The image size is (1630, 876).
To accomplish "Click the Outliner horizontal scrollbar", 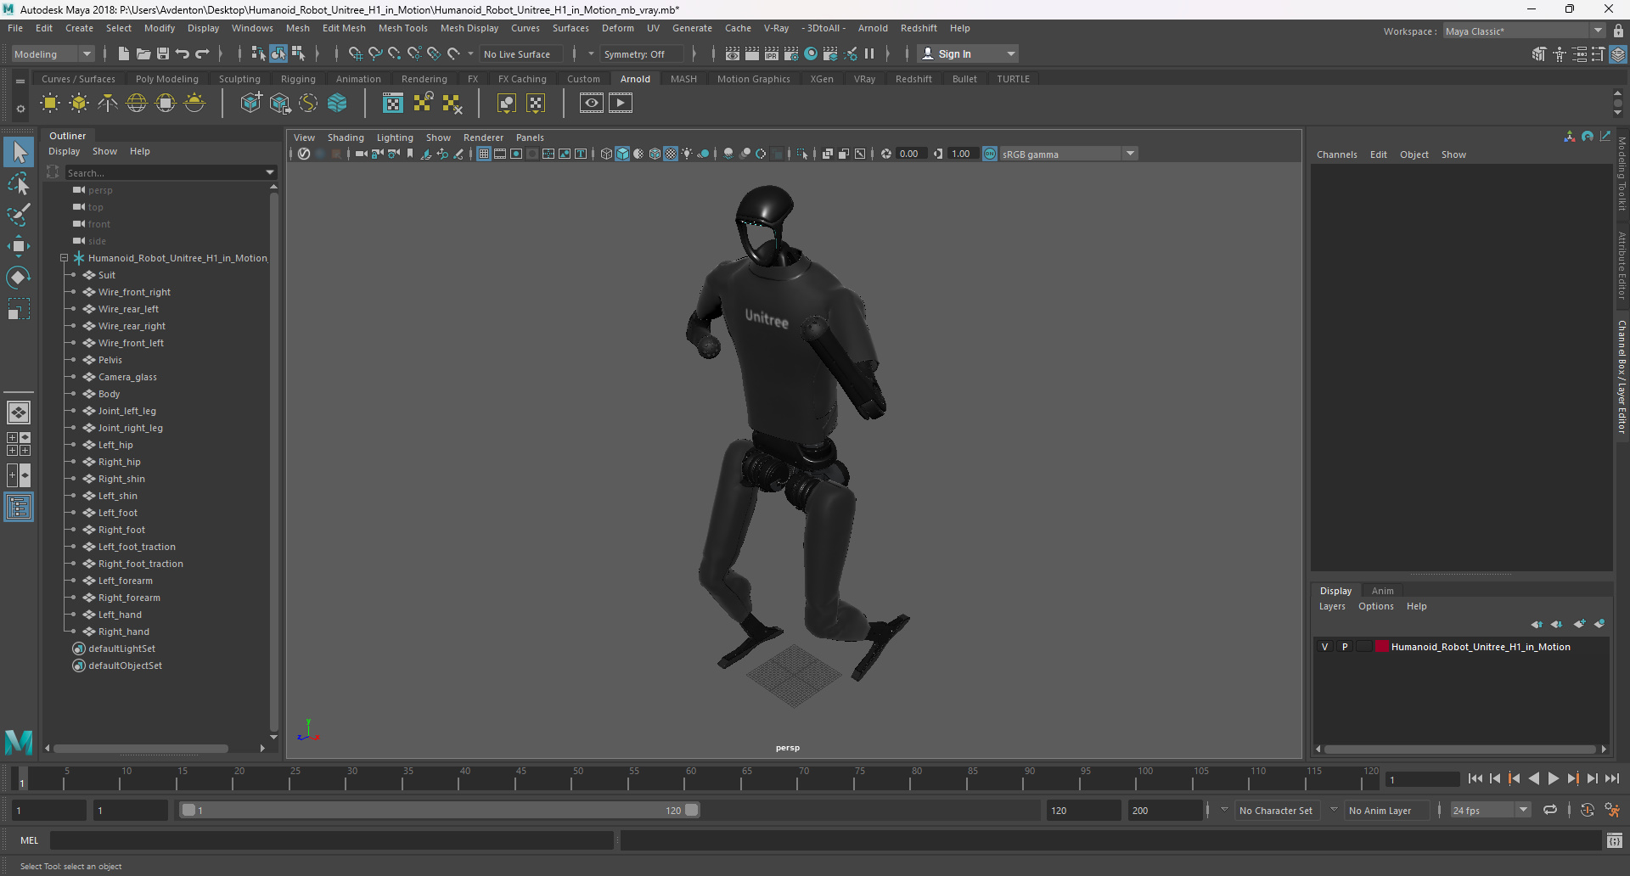I will 141,748.
